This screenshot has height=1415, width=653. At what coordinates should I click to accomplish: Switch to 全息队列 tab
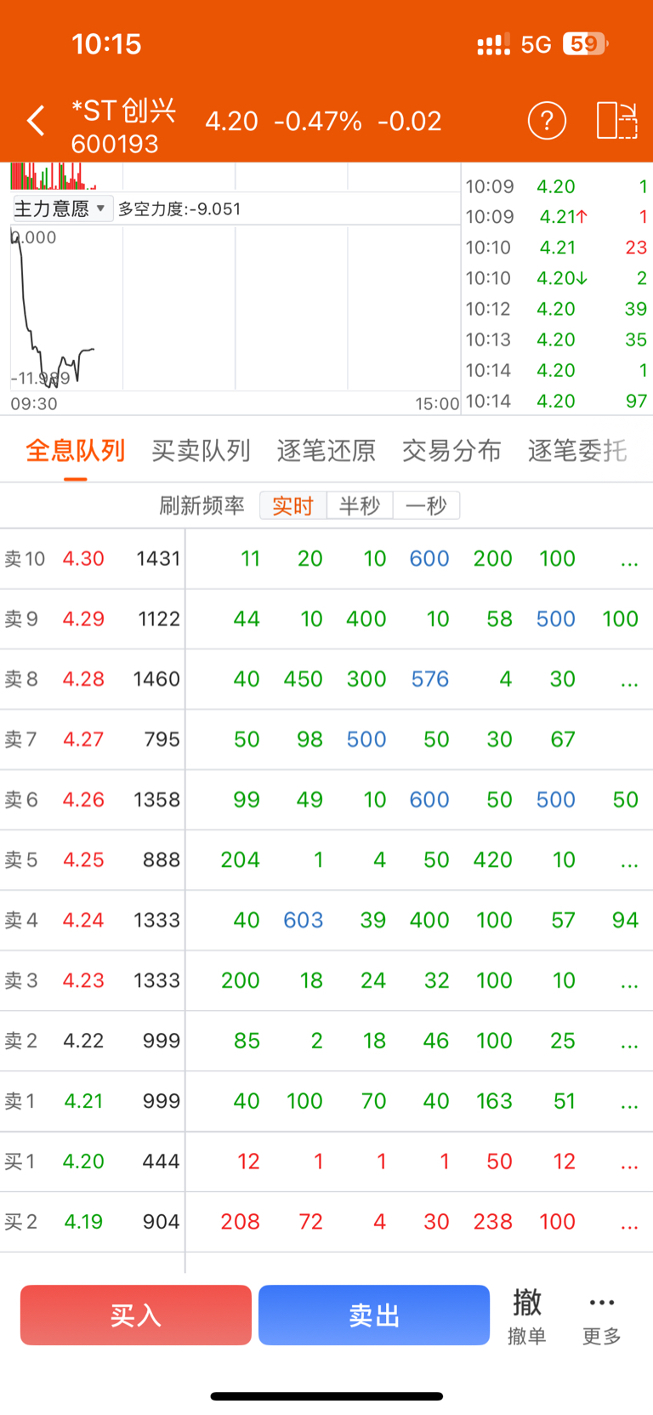[x=76, y=450]
